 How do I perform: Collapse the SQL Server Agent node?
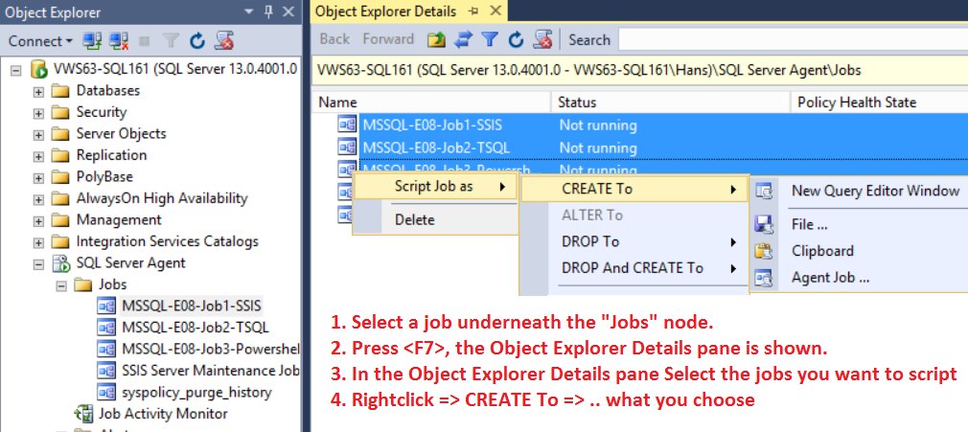38,264
